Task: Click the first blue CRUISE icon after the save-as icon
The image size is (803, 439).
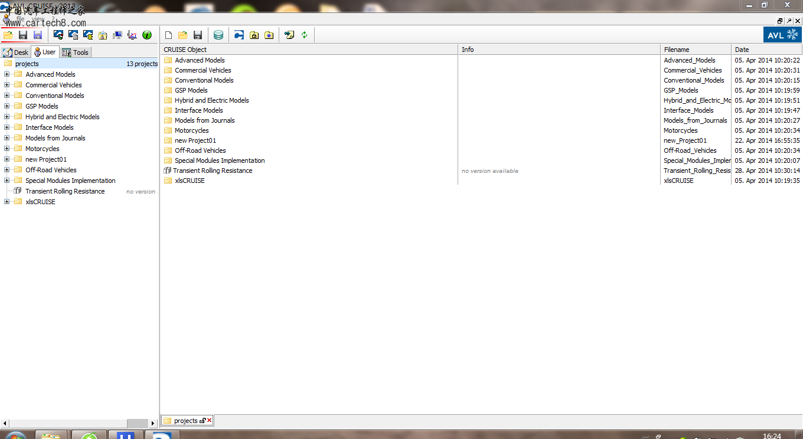Action: pyautogui.click(x=58, y=35)
